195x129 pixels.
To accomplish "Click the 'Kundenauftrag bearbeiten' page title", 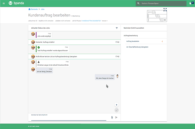I will (x=49, y=15).
